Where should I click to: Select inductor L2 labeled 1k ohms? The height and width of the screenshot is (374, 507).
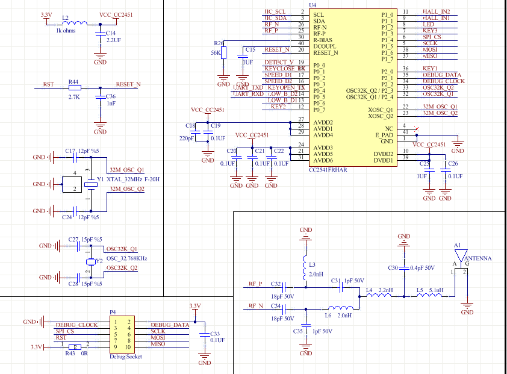coord(75,23)
